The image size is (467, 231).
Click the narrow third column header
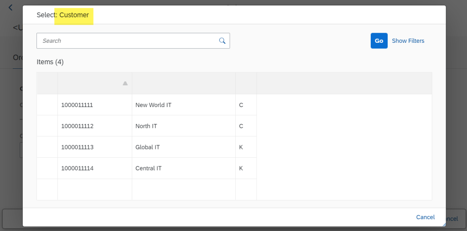coord(246,83)
